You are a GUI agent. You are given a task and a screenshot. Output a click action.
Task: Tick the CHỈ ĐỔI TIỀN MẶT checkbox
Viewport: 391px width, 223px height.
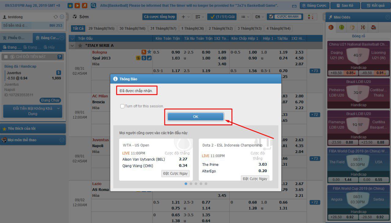pos(6,57)
